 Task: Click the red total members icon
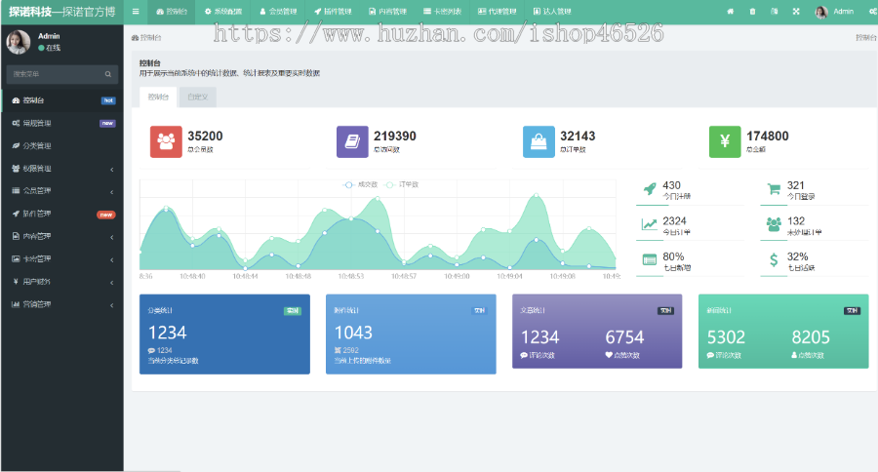point(166,141)
